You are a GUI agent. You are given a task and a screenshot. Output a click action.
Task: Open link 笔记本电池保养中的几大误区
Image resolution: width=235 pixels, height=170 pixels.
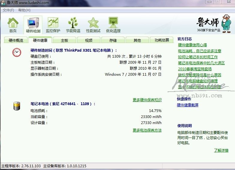pos(201,63)
